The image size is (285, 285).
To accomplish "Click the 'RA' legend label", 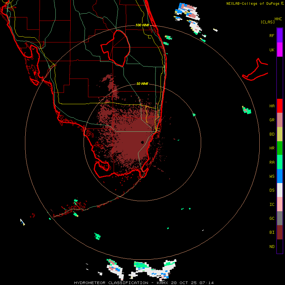I will pos(272,162).
